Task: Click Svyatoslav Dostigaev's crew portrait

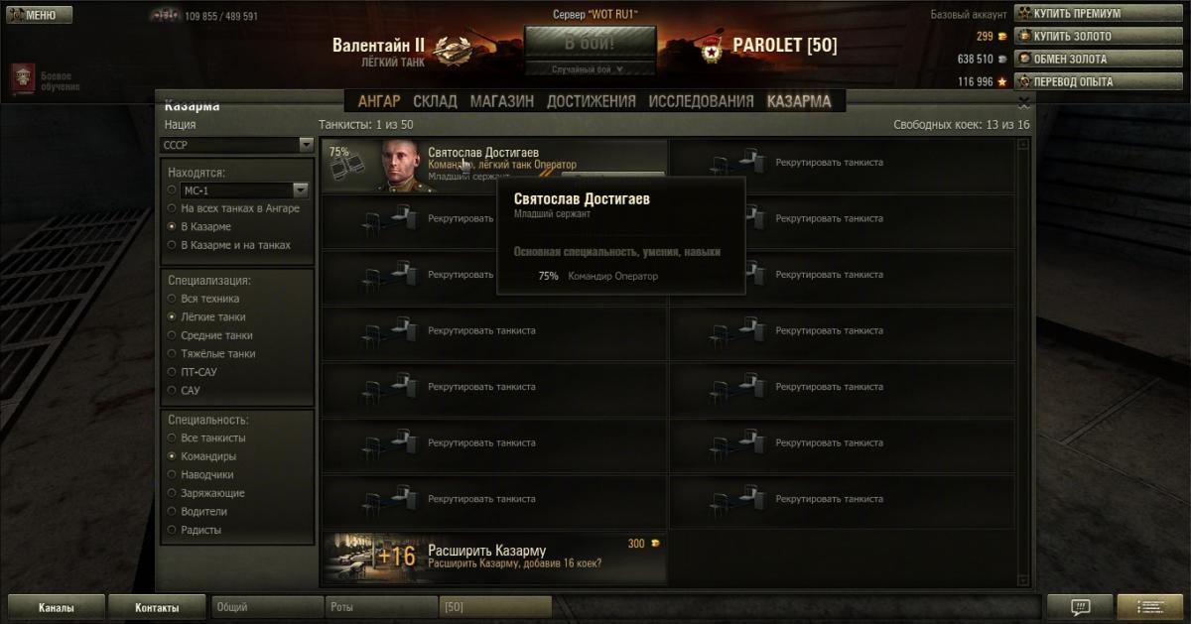Action: pos(402,167)
